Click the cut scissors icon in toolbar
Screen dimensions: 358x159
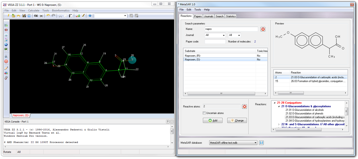click(x=60, y=16)
